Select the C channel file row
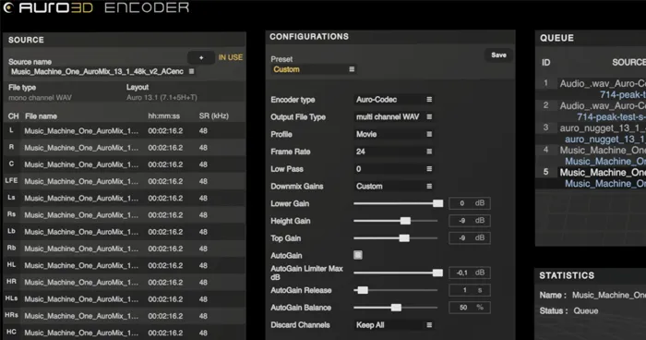Image resolution: width=646 pixels, height=340 pixels. click(x=125, y=164)
